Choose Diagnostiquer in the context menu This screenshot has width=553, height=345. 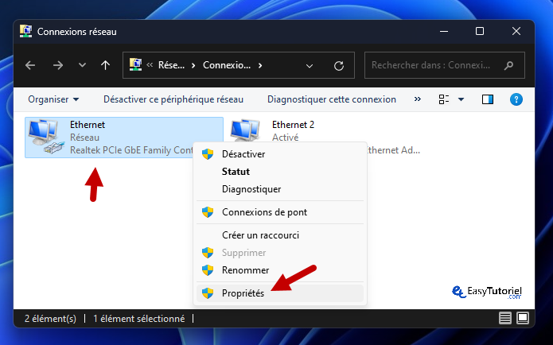(x=280, y=189)
